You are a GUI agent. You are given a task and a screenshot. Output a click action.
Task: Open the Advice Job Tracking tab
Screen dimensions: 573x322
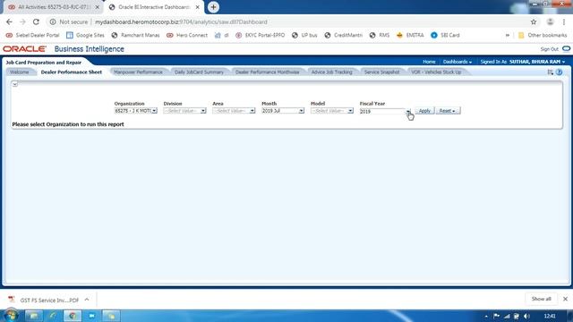pos(332,72)
